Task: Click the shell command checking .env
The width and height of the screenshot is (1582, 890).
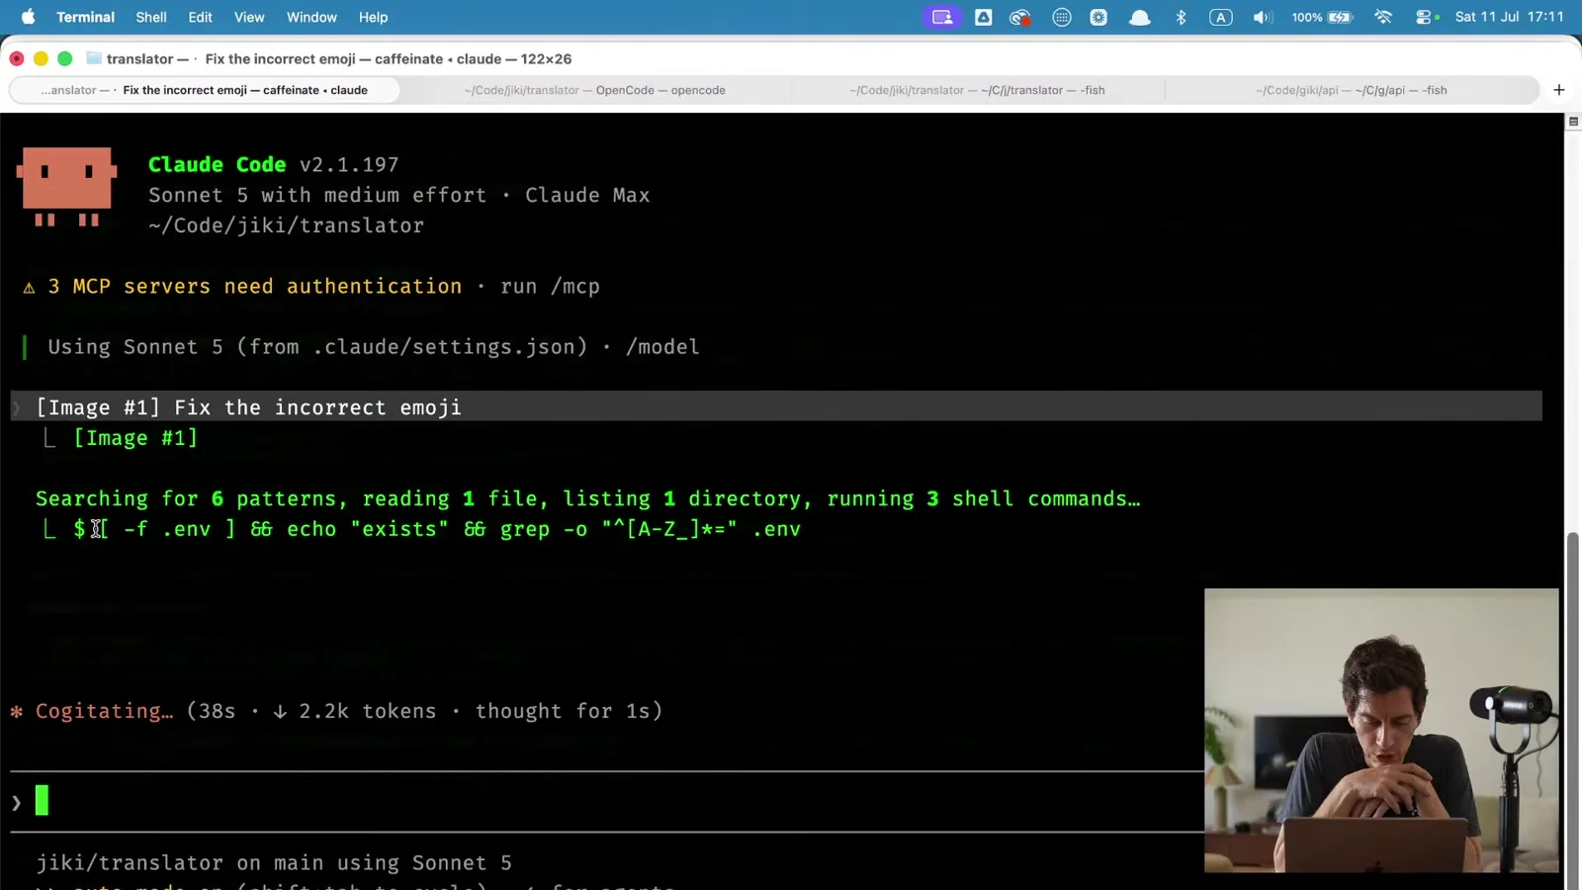Action: 437,529
